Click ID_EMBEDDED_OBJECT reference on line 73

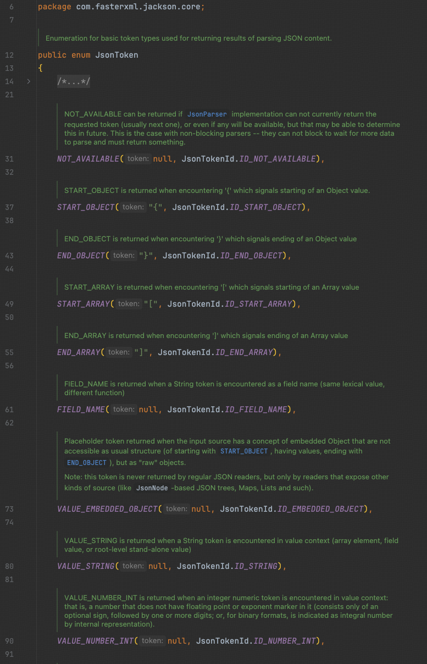(x=320, y=509)
